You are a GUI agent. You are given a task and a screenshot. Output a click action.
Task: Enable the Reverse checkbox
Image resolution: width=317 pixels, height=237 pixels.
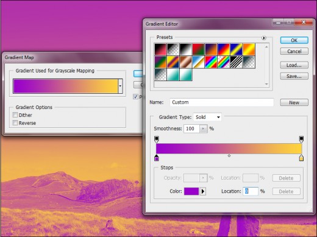[x=15, y=123]
